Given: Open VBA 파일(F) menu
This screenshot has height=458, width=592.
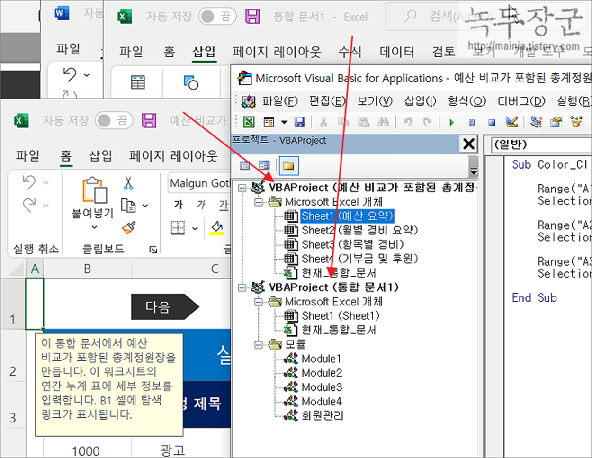Looking at the screenshot, I should pyautogui.click(x=280, y=101).
